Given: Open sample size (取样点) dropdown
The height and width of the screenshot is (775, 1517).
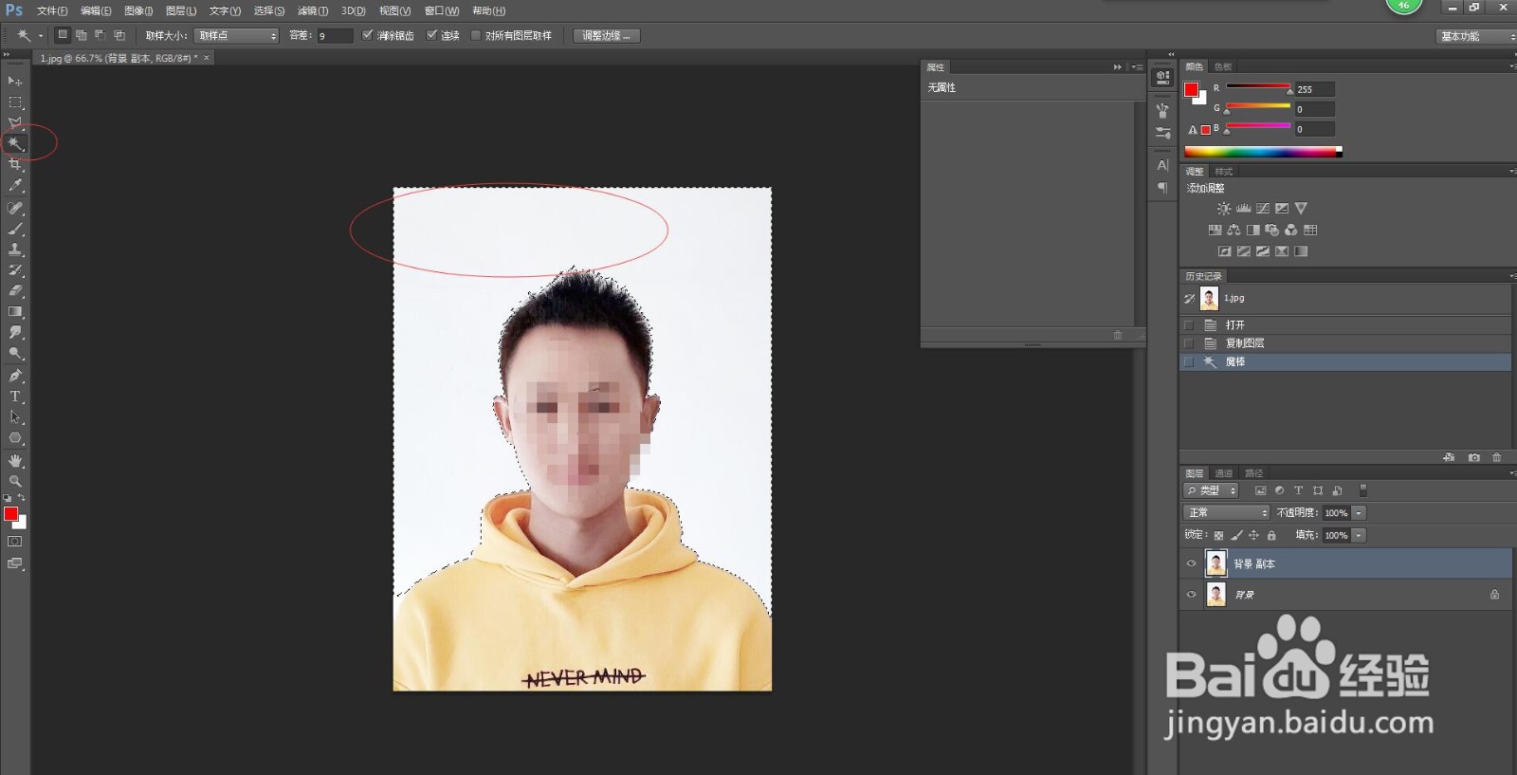Looking at the screenshot, I should 236,36.
